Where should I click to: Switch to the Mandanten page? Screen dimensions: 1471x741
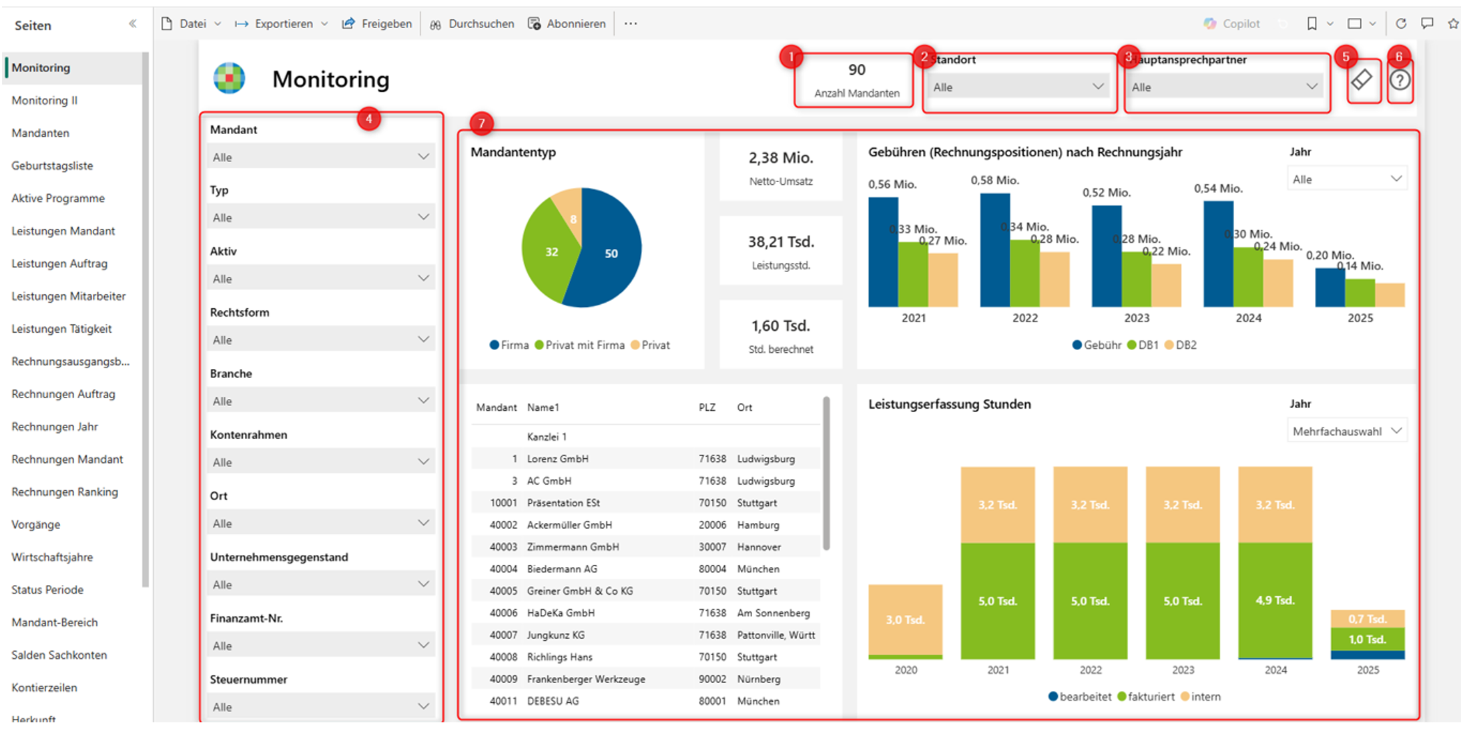tap(40, 133)
